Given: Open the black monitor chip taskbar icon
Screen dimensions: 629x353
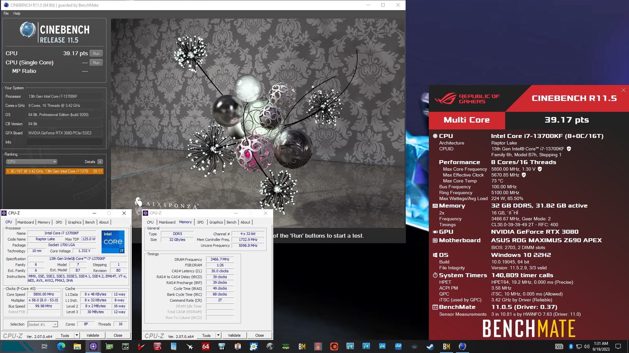Looking at the screenshot, I should pos(125,346).
